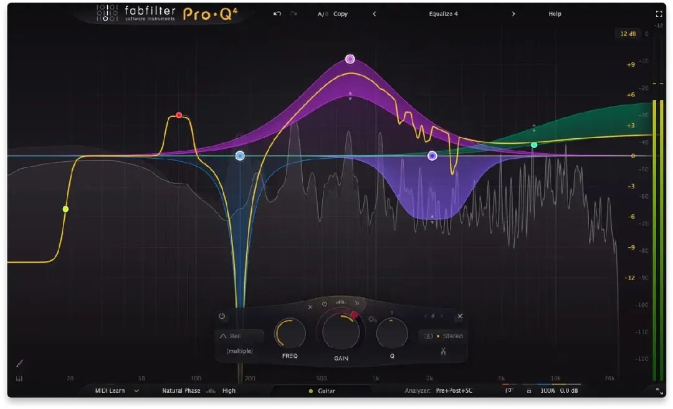
Task: Toggle the selected band power button
Action: click(221, 316)
